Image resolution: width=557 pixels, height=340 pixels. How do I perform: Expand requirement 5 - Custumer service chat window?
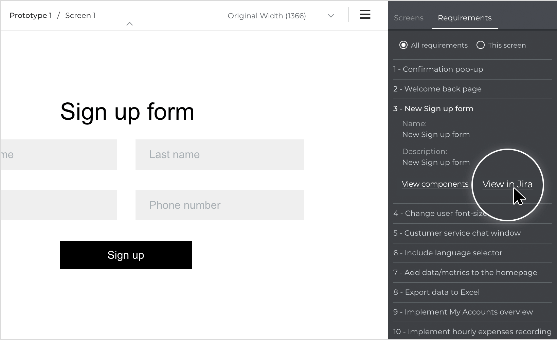[472, 233]
